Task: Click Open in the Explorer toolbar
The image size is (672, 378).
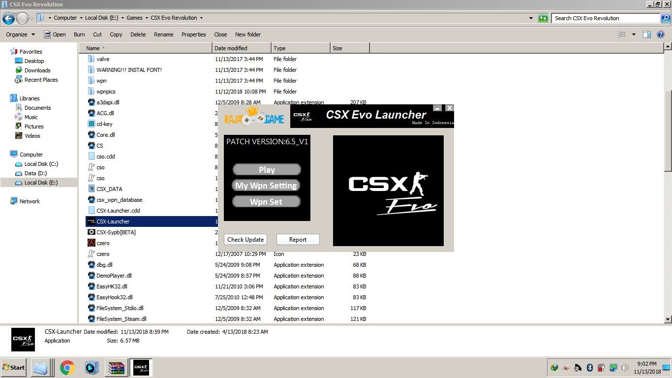Action: pyautogui.click(x=55, y=34)
